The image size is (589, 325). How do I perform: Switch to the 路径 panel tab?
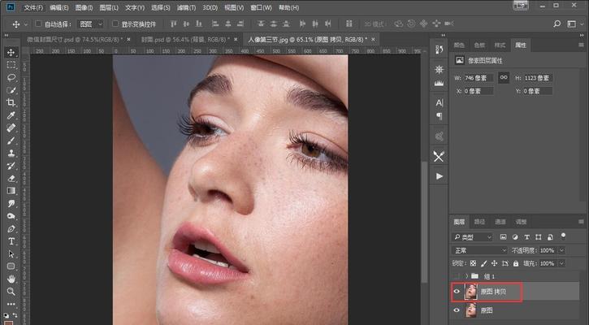tap(479, 222)
